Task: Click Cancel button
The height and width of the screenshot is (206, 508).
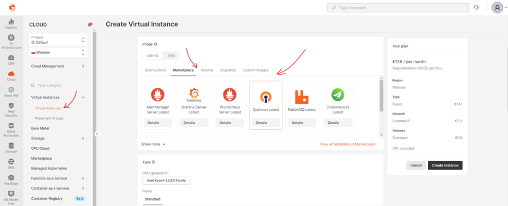Action: coord(416,165)
